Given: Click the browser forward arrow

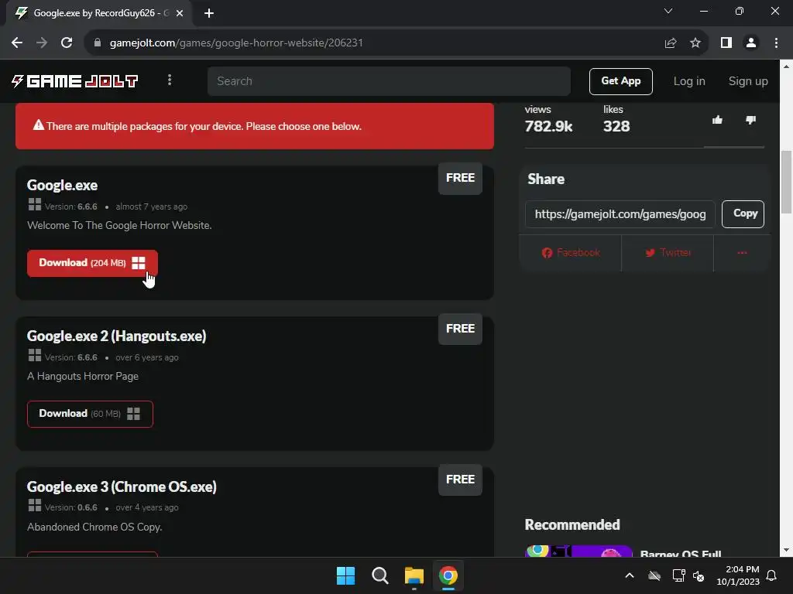Looking at the screenshot, I should 42,43.
